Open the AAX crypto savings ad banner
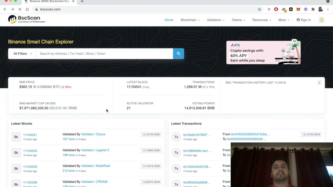The image size is (333, 187). tap(263, 52)
